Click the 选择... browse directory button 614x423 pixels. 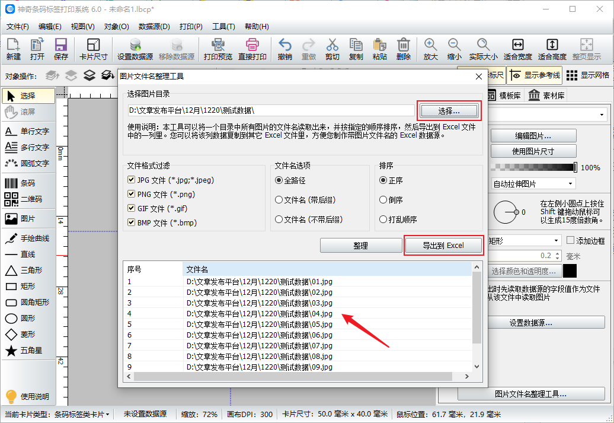point(449,112)
